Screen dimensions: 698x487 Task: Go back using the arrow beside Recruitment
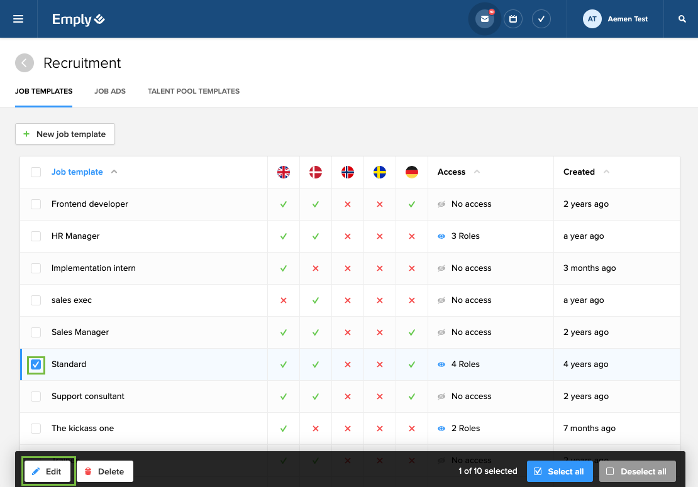click(x=25, y=63)
